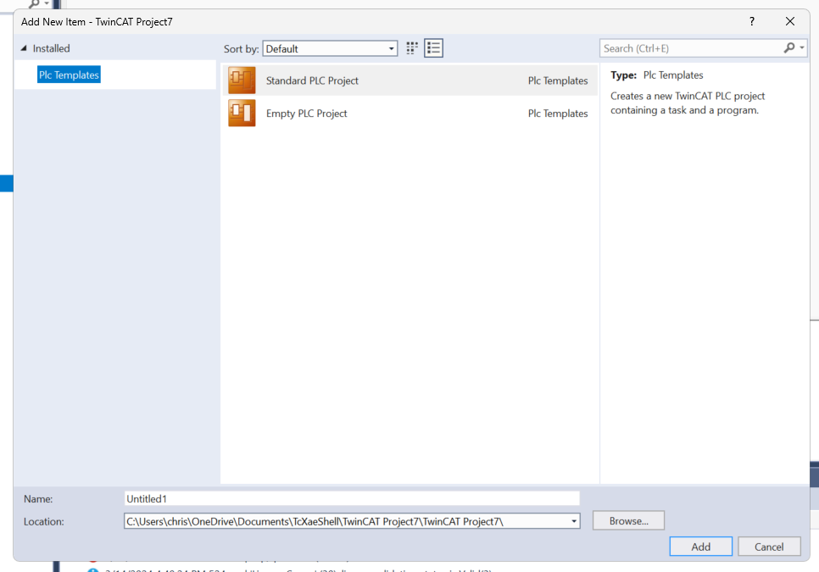Open the help question mark
Screen dimensions: 819x572
(752, 21)
